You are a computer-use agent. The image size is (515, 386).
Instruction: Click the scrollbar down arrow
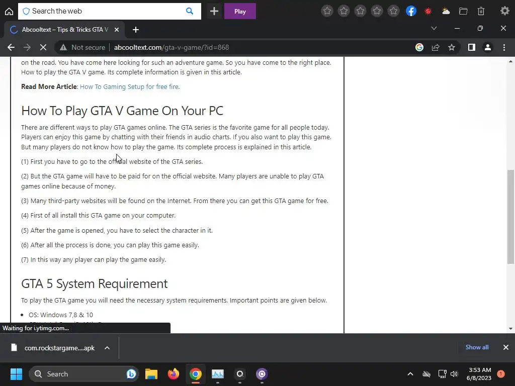(x=510, y=328)
